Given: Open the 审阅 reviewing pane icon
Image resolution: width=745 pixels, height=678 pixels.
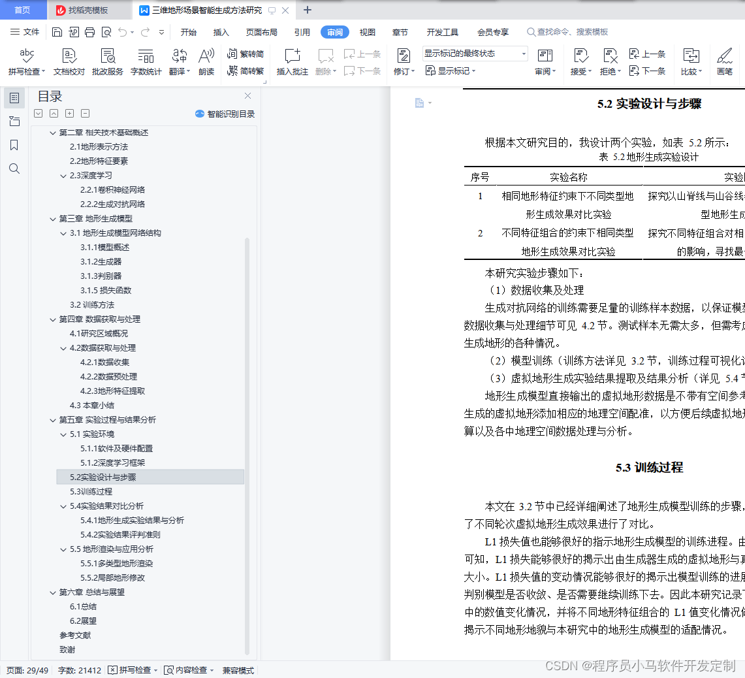Looking at the screenshot, I should pyautogui.click(x=545, y=56).
